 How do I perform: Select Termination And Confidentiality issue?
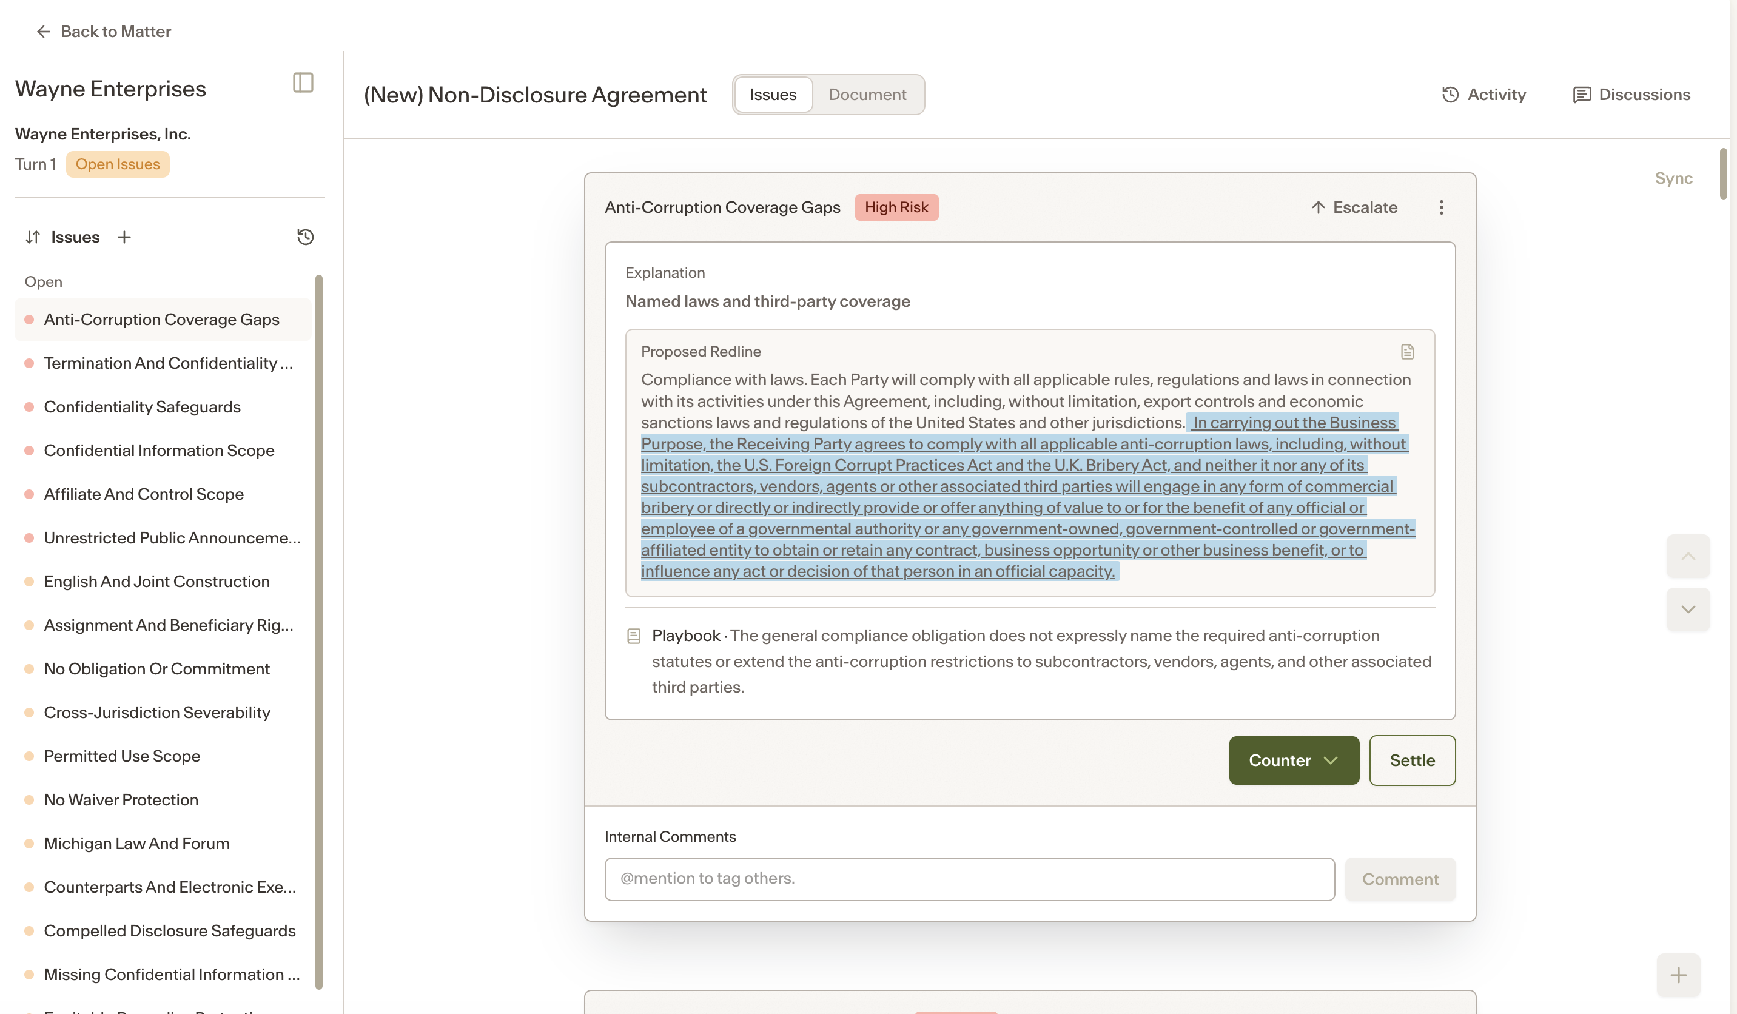coord(162,363)
